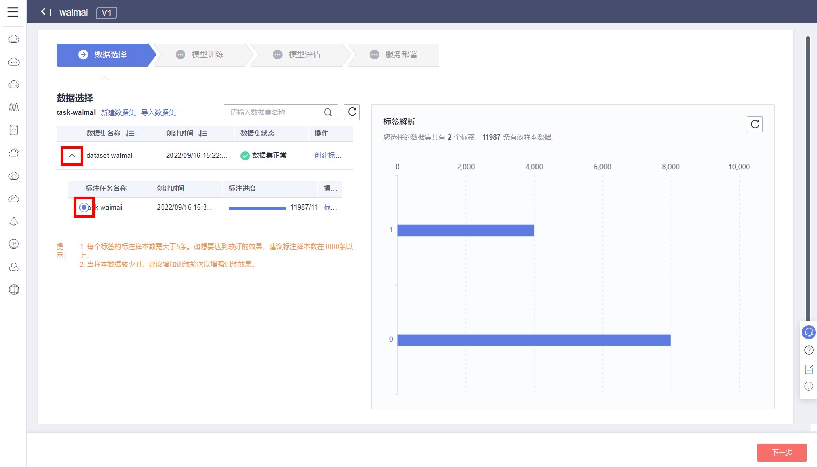Image resolution: width=817 pixels, height=467 pixels.
Task: Open the smiley feedback icon
Action: pyautogui.click(x=808, y=386)
